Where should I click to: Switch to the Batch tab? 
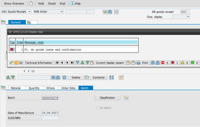[x=86, y=88]
